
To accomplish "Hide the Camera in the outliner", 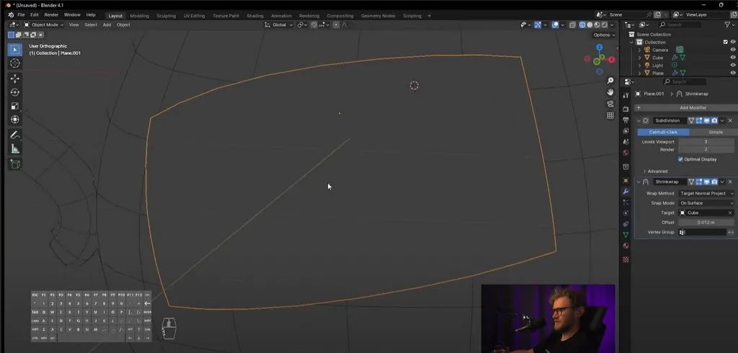I will 733,50.
